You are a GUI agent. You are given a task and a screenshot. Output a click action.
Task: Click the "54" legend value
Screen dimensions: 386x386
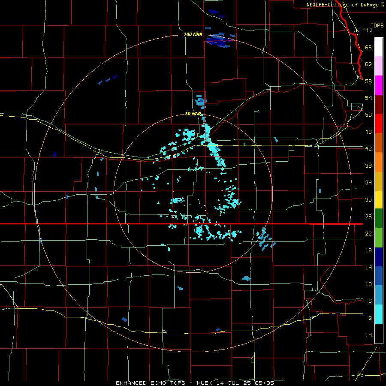point(368,98)
